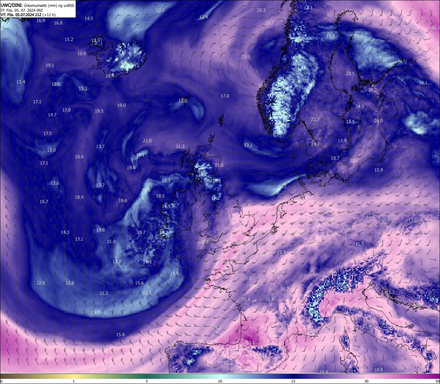Click the map value 26.6

point(205,242)
